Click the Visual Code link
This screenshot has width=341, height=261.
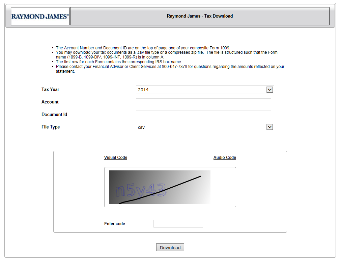click(116, 158)
